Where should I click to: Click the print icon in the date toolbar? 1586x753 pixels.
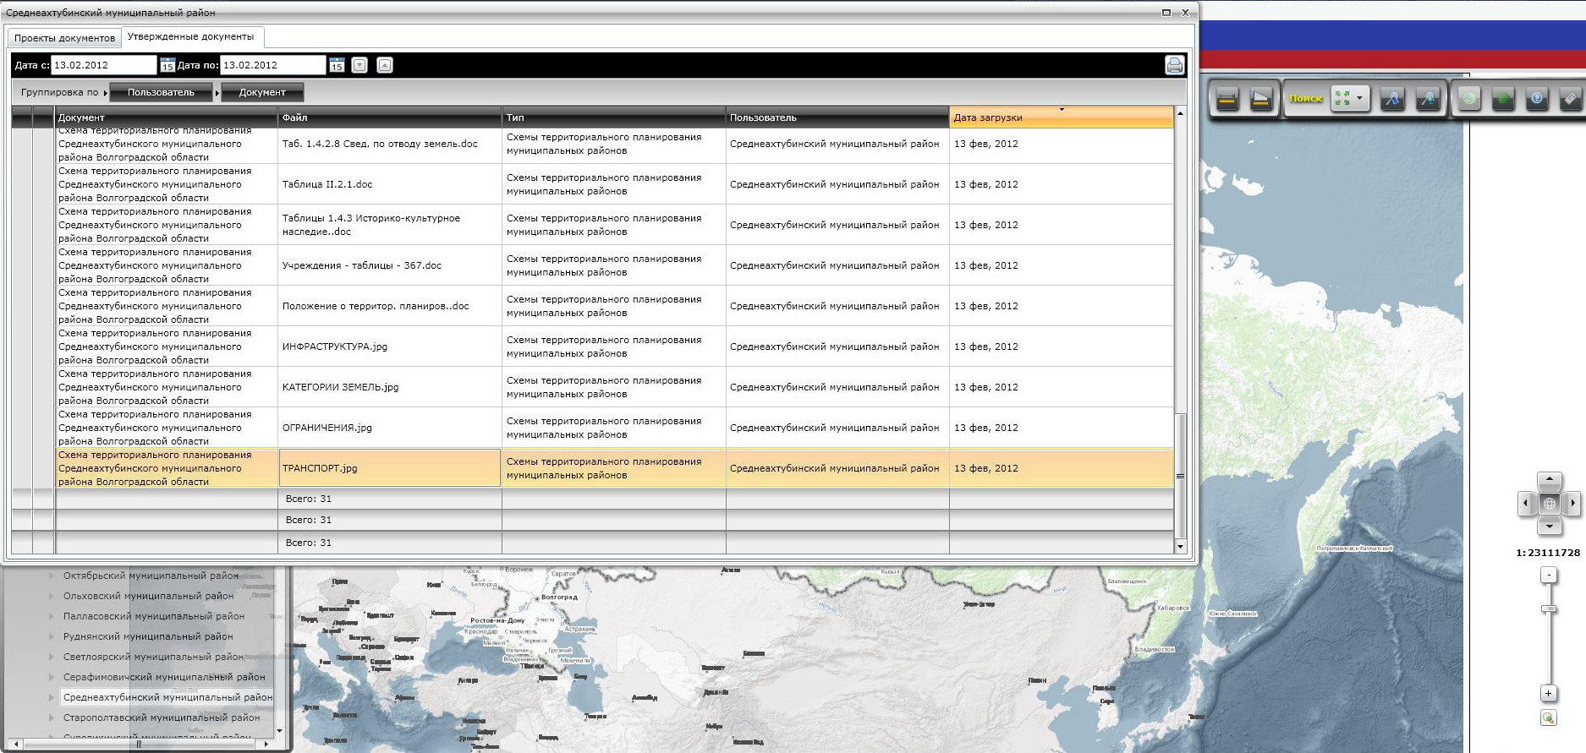click(1174, 65)
